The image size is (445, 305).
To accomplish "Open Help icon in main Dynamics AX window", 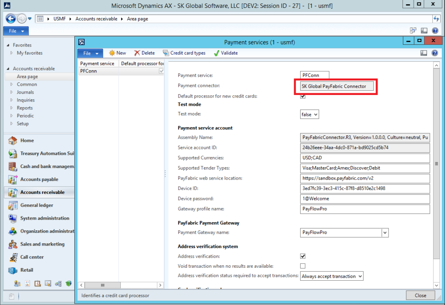I will 435,30.
